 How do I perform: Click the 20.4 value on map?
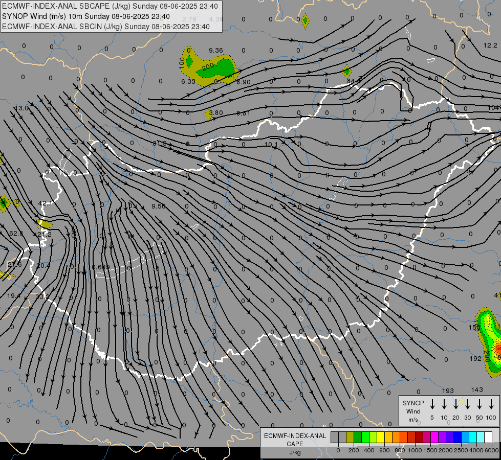tap(43, 266)
